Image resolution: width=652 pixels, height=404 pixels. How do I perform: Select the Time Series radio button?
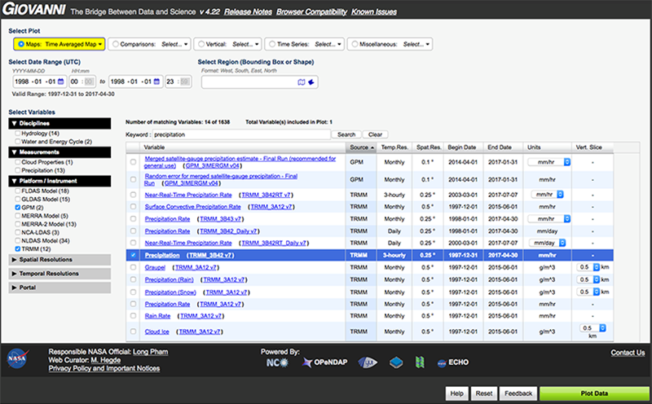(x=272, y=44)
